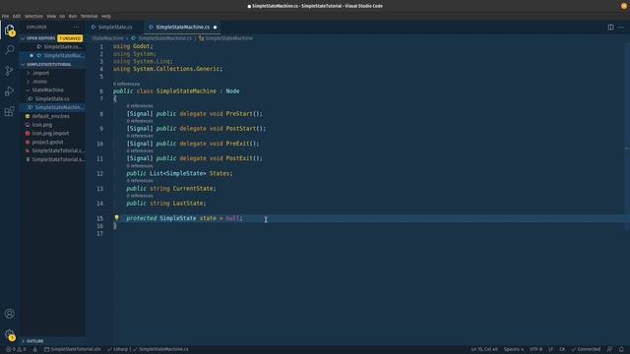This screenshot has height=354, width=630.
Task: Switch to the SimpleState.cs editor tab
Action: click(x=115, y=27)
